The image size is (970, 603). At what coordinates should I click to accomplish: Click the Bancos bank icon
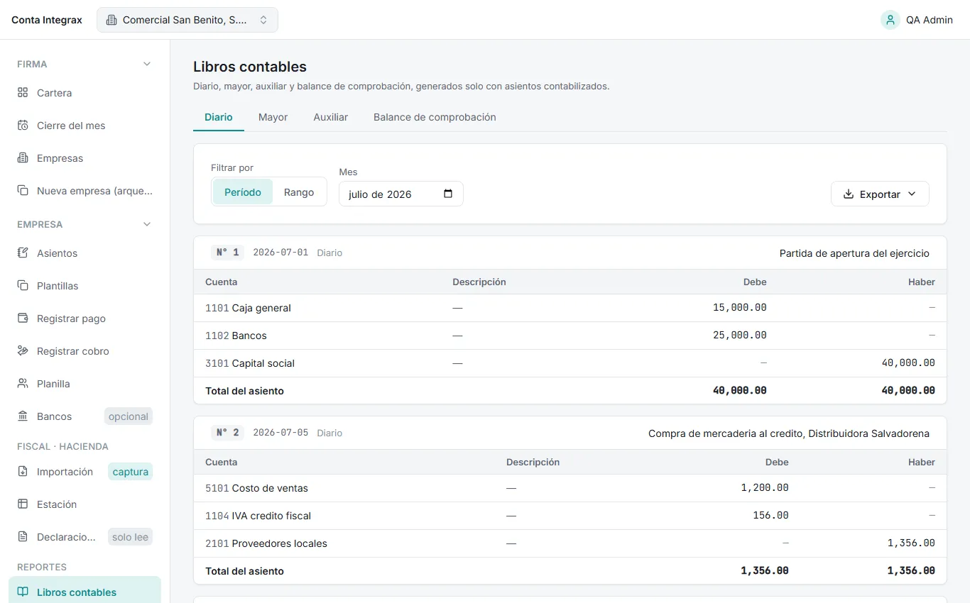(x=23, y=416)
